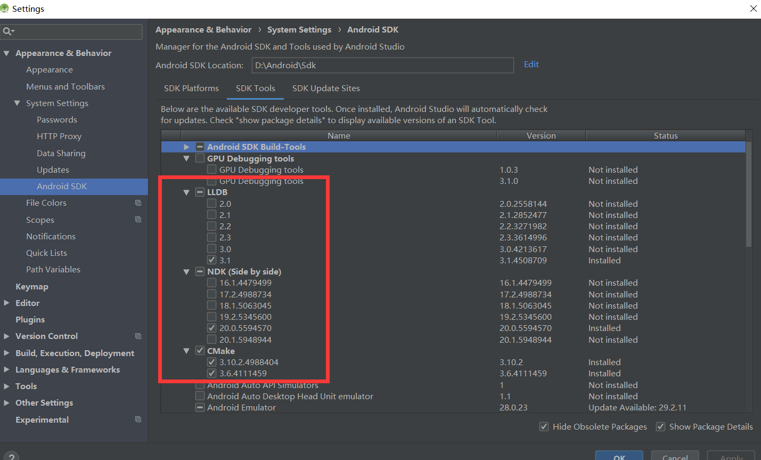
Task: Uncheck CMake 3.10.2.4988404
Action: tap(212, 362)
